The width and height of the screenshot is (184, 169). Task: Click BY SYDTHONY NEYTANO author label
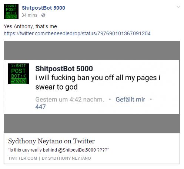(66, 158)
